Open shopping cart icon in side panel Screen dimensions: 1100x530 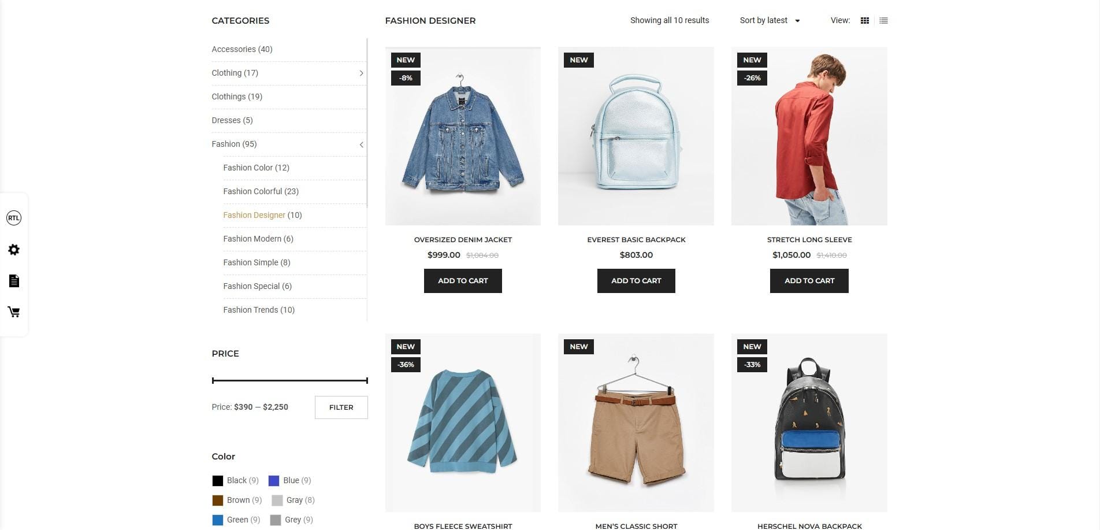[14, 312]
